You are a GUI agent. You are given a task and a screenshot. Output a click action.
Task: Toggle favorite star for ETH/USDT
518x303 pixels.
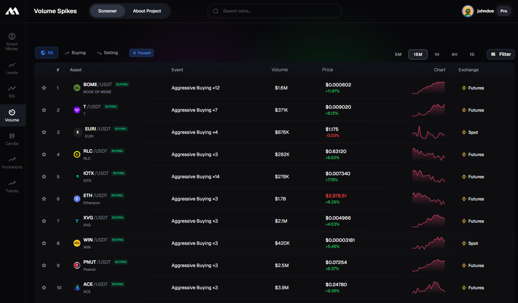(x=44, y=199)
